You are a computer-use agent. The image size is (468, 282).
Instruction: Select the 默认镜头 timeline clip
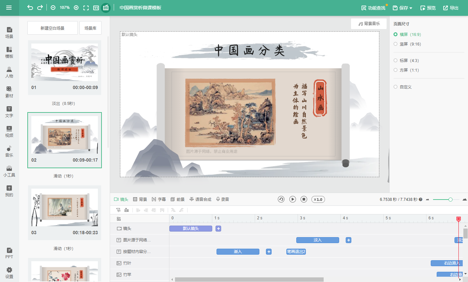(191, 229)
